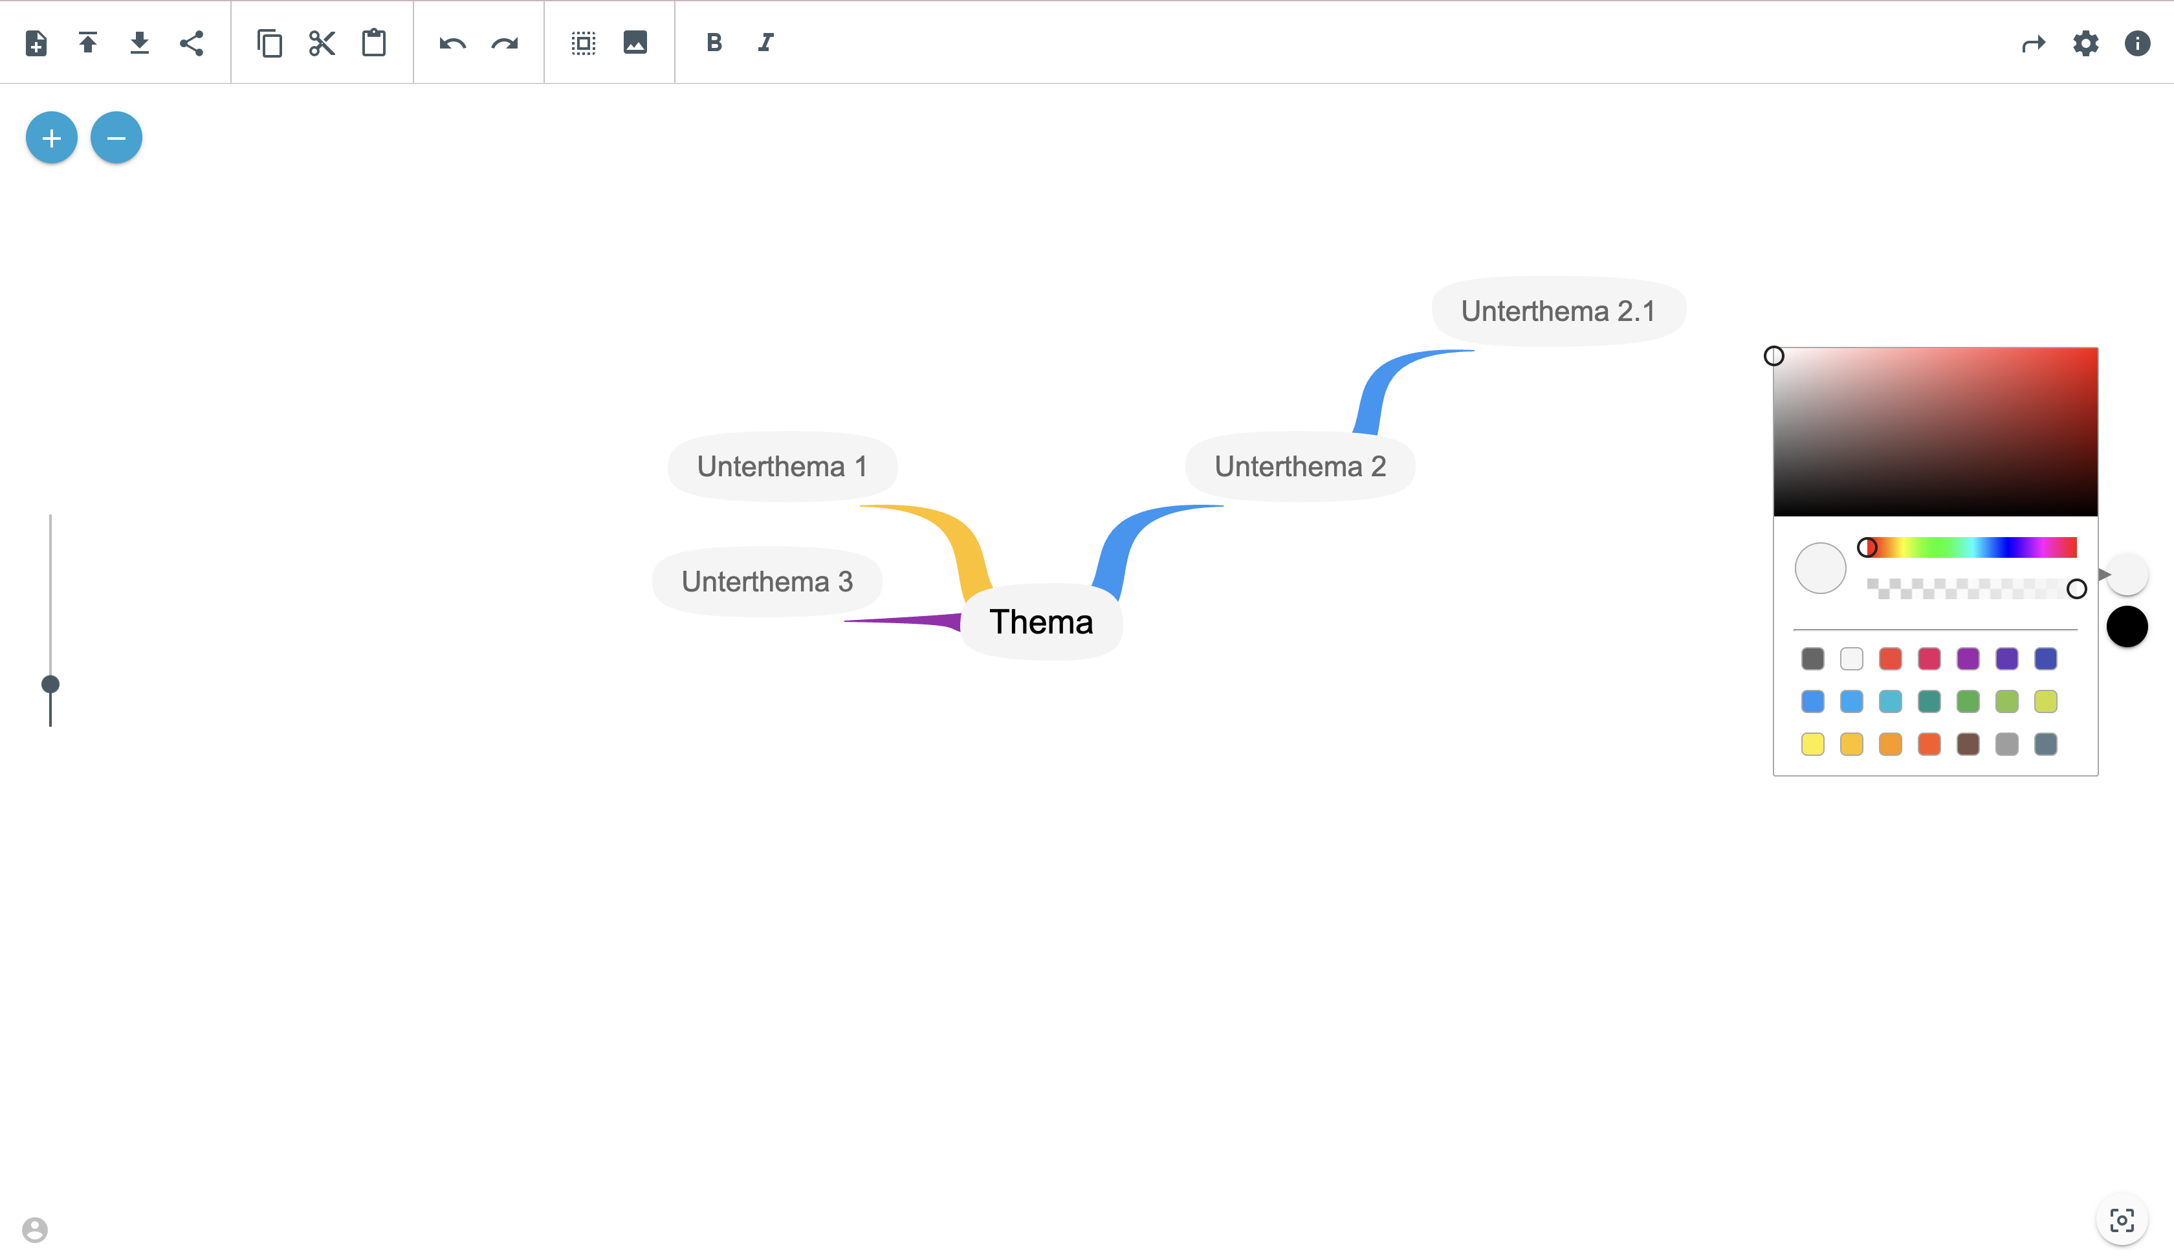The image size is (2174, 1258).
Task: Toggle bold text formatting
Action: click(714, 43)
